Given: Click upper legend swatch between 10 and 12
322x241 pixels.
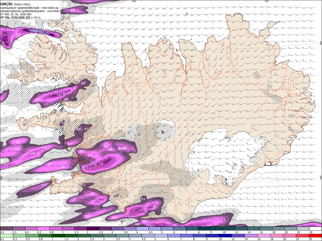Looking at the screenshot, I should 229,229.
